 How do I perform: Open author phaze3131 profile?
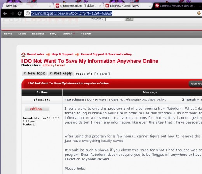(42, 100)
